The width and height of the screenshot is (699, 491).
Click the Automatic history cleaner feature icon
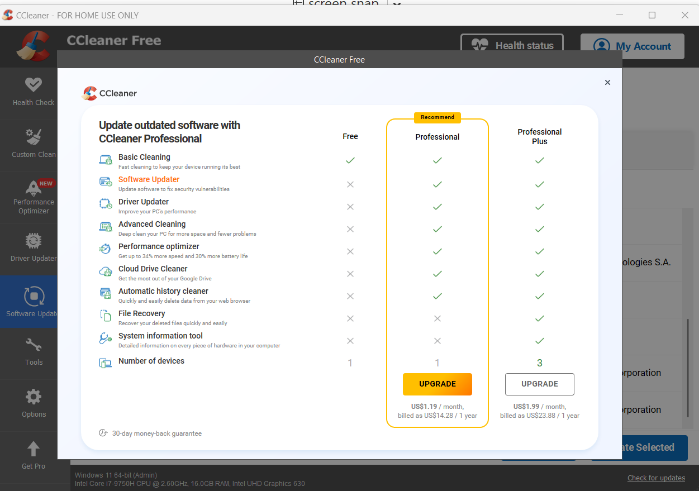pyautogui.click(x=106, y=293)
